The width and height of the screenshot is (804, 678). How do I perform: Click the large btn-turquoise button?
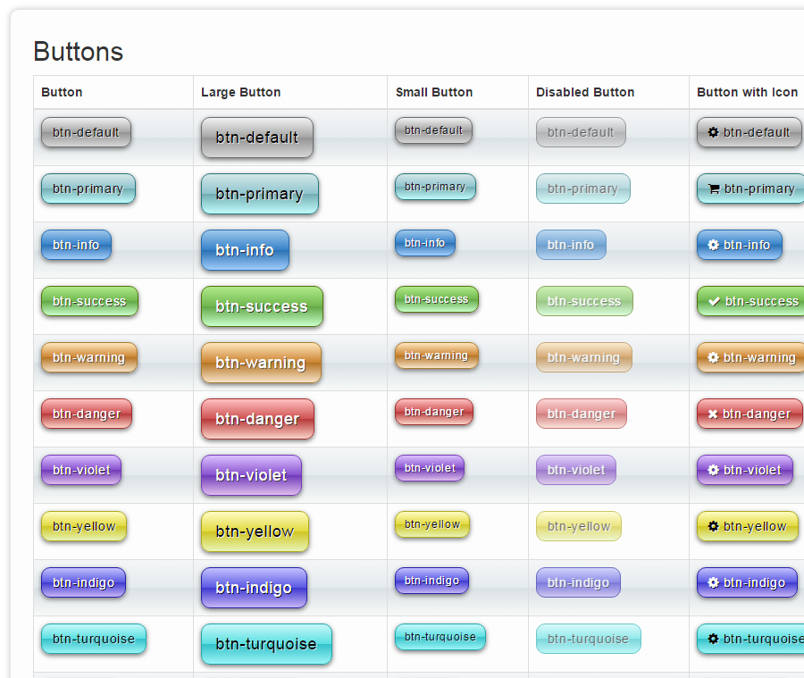[266, 644]
